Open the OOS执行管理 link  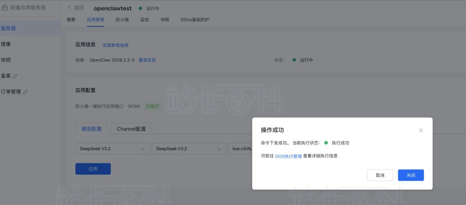[x=288, y=157]
